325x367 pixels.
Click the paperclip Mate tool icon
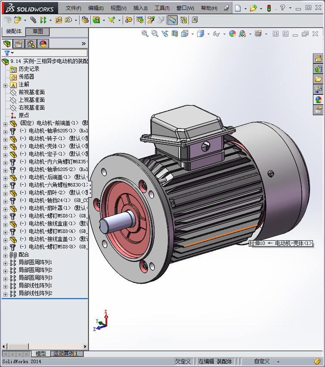pyautogui.click(x=33, y=20)
